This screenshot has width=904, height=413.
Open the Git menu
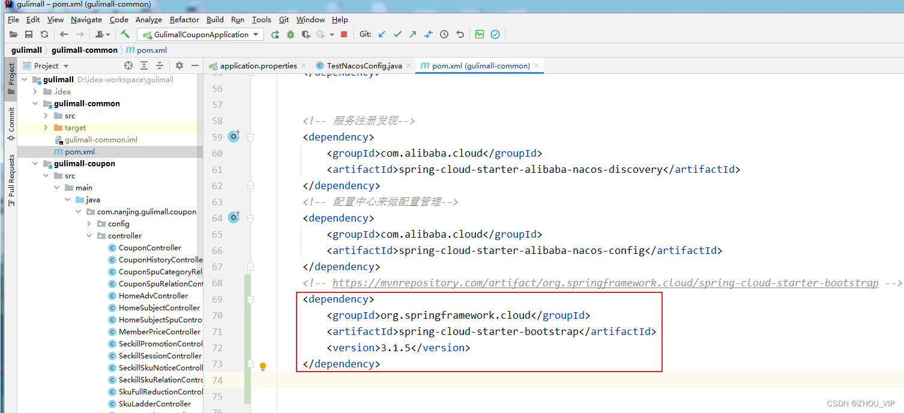(284, 20)
